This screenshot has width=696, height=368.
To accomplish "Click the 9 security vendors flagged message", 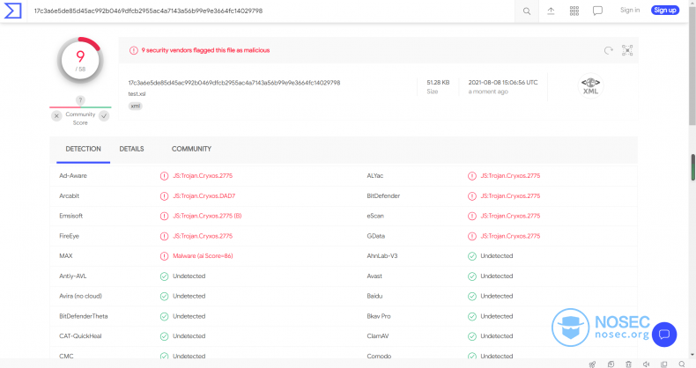I will point(205,50).
